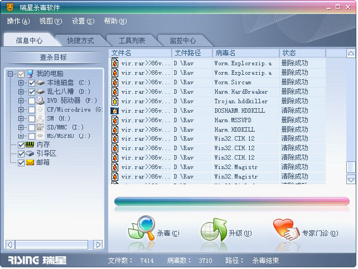Click virus file icon in Harm.MSSUPD row
The image size is (358, 269).
coord(115,120)
